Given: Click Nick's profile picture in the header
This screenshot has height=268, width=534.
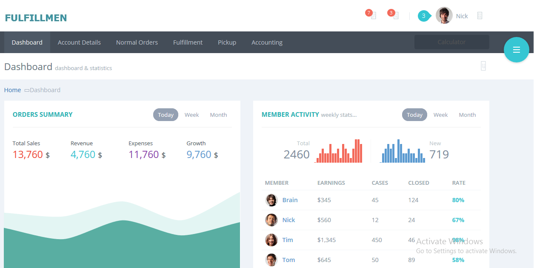Looking at the screenshot, I should [444, 15].
